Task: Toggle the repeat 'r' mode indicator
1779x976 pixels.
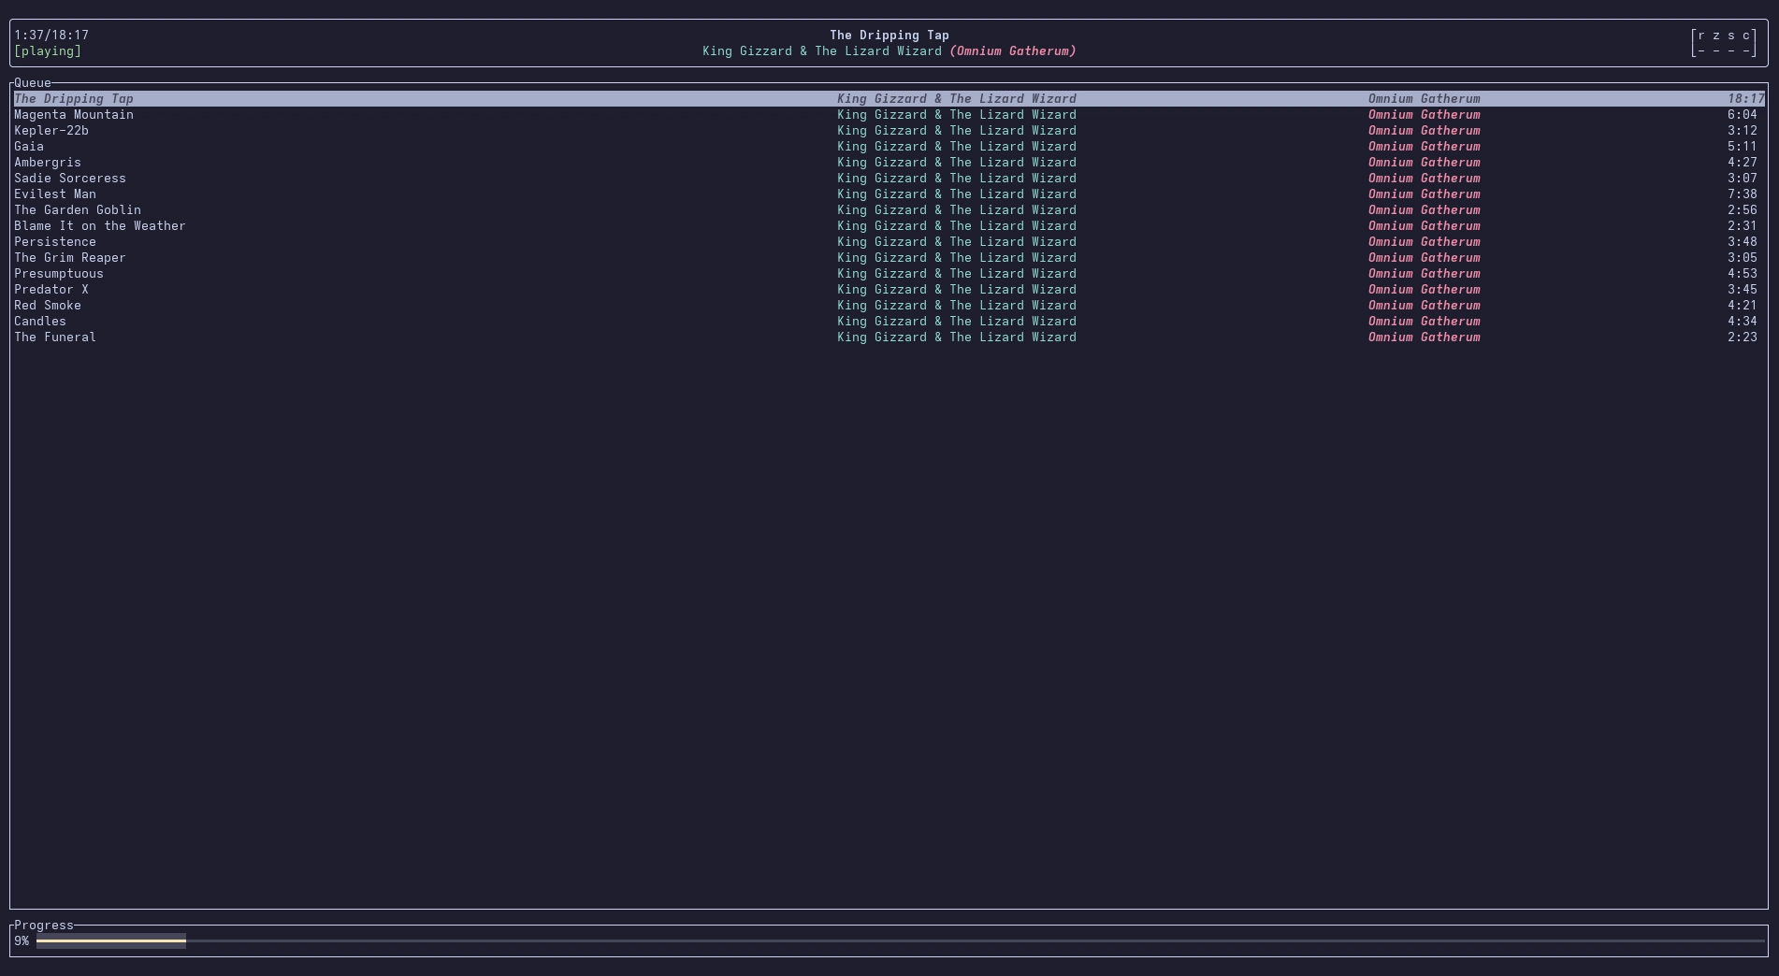Action: 1700,35
